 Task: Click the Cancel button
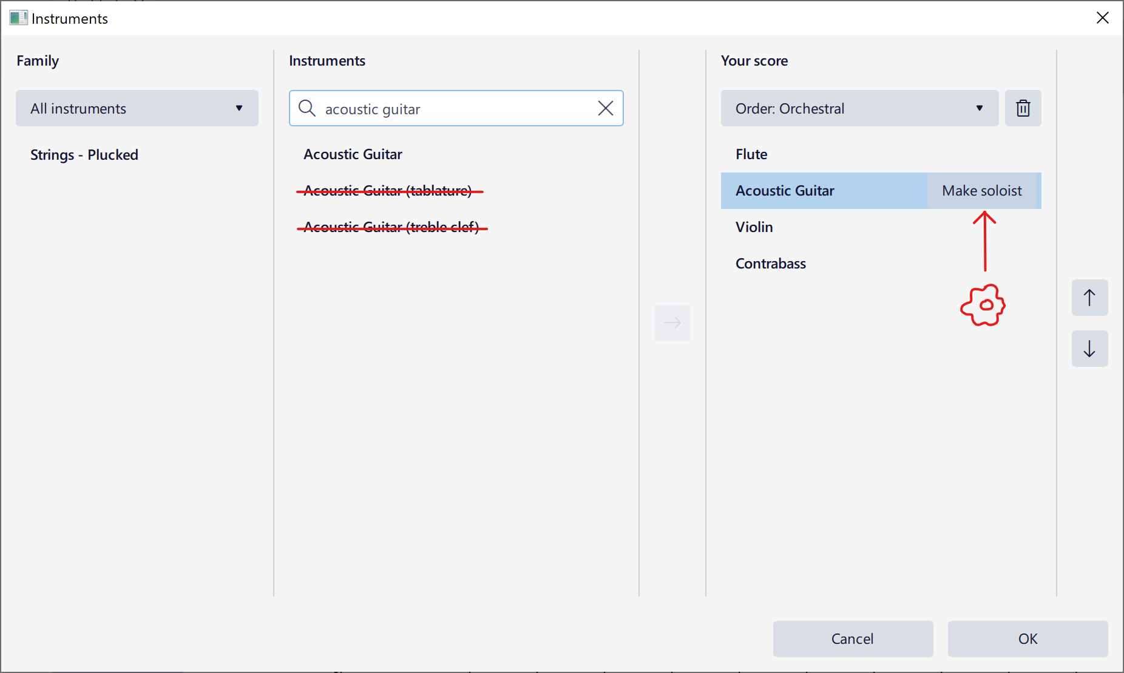852,638
